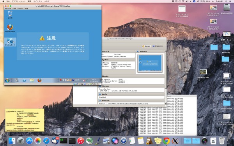Viewport: 234px width, 146px height.
Task: Open Machine menu in VirtualBox VM window
Action: click(8, 9)
